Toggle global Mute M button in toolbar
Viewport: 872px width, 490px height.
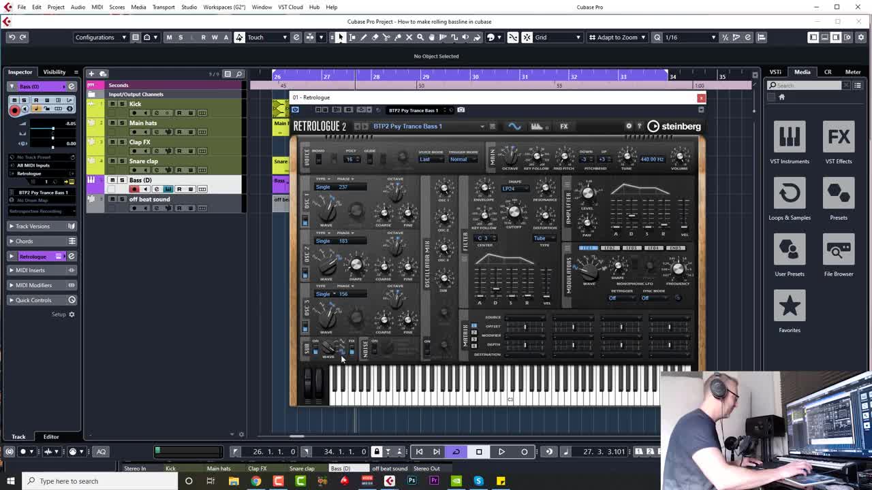(169, 37)
